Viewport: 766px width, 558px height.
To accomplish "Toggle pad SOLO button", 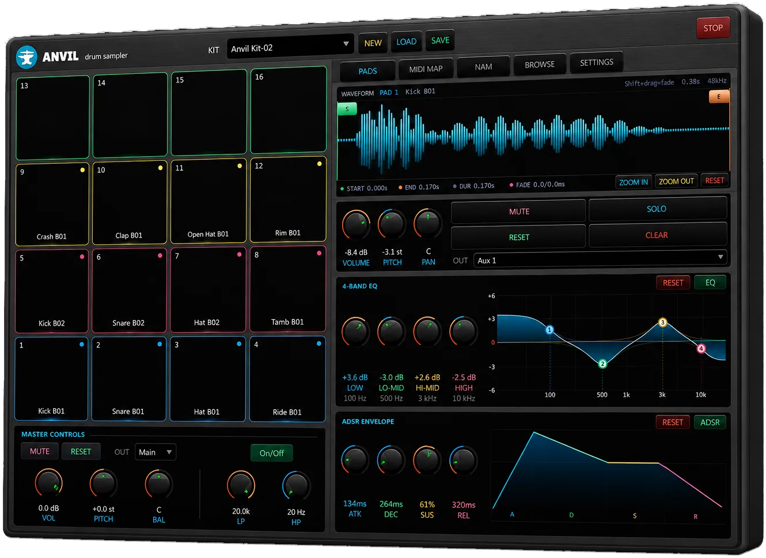I will [x=657, y=209].
